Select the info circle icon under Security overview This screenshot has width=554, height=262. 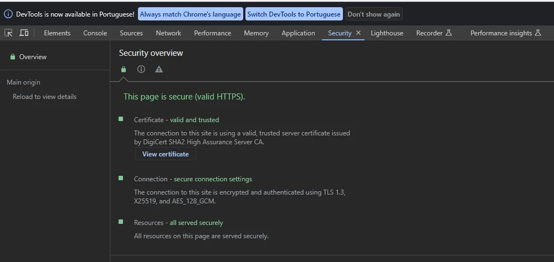[x=141, y=69]
